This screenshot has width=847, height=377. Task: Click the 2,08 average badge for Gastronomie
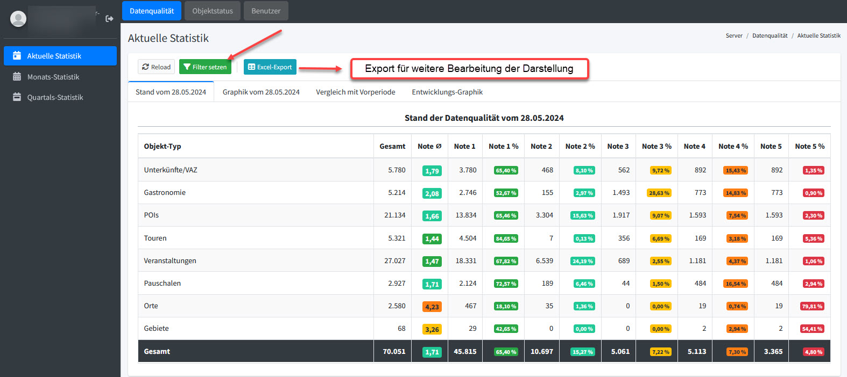[x=432, y=193]
